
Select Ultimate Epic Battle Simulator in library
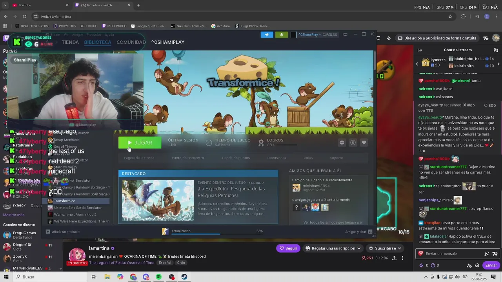point(78,208)
